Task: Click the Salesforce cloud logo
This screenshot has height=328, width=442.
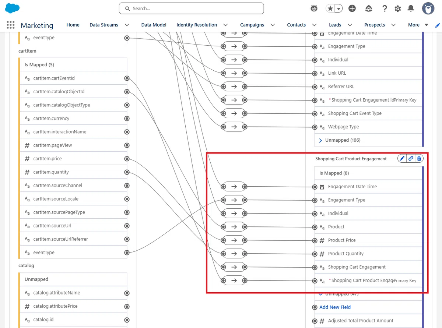Action: tap(13, 8)
